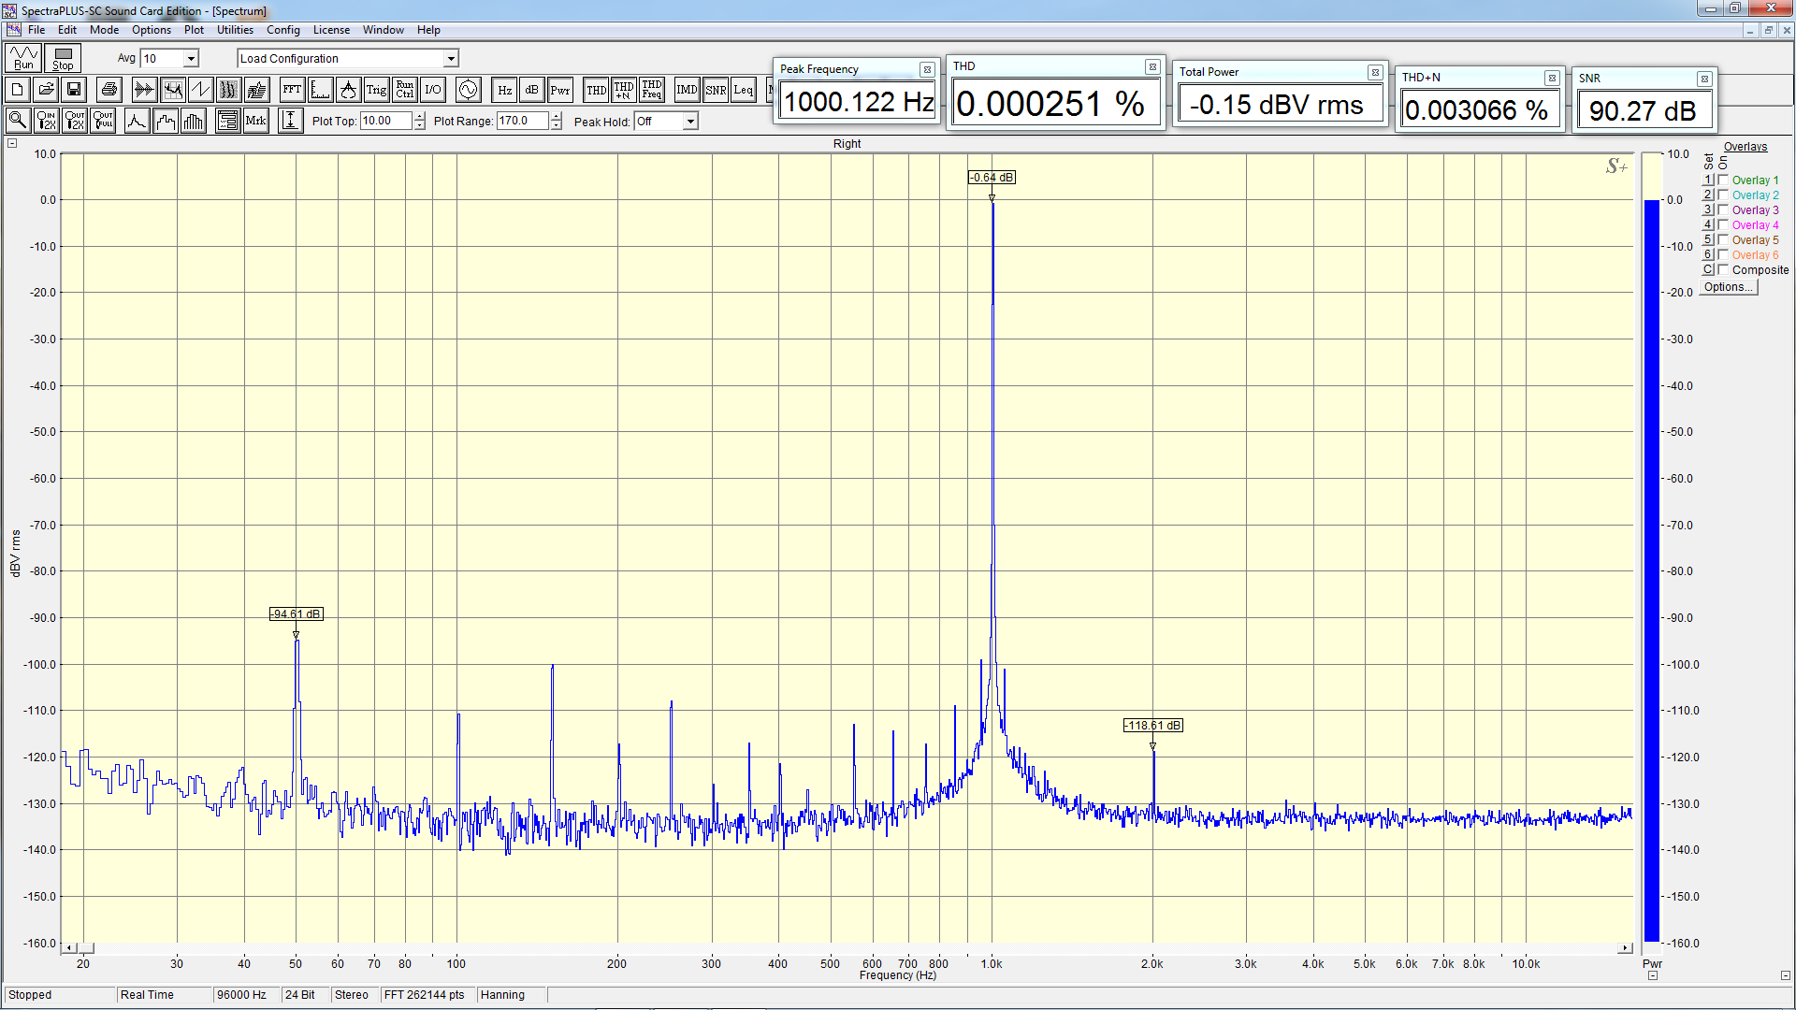Image resolution: width=1796 pixels, height=1010 pixels.
Task: Enable the Overlay 1 checkbox
Action: pyautogui.click(x=1723, y=180)
